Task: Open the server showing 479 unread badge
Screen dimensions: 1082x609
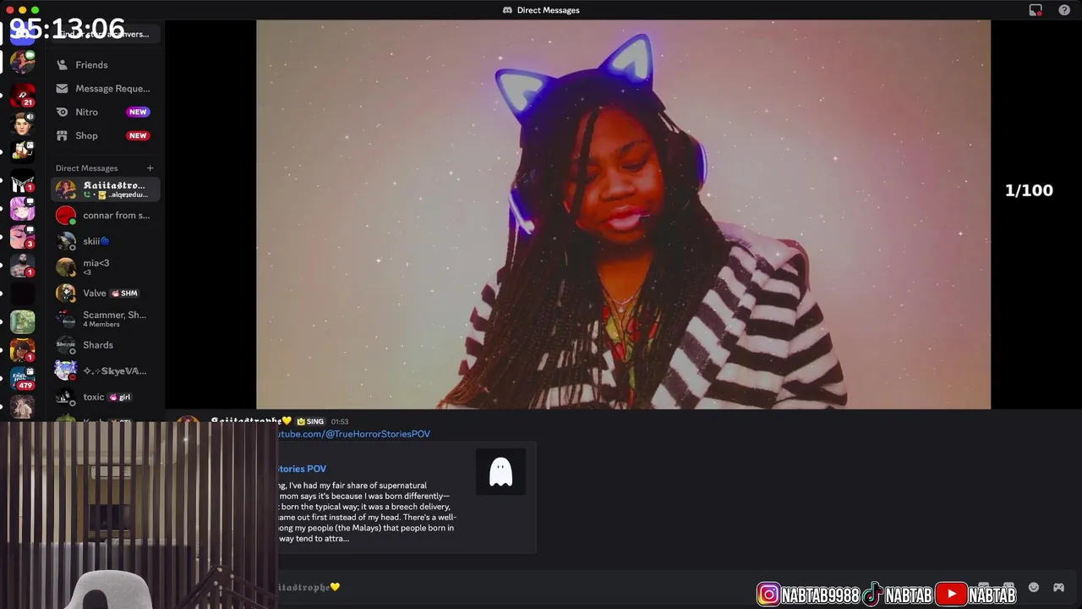Action: click(23, 378)
